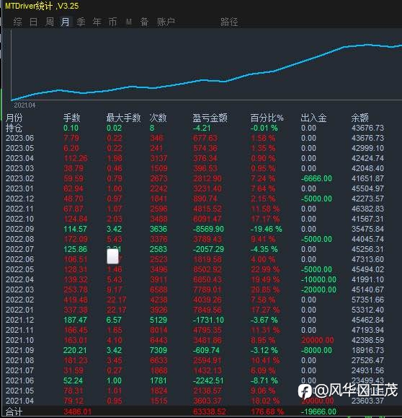Switch to the 日 daily tab
402x418 pixels.
pyautogui.click(x=34, y=22)
